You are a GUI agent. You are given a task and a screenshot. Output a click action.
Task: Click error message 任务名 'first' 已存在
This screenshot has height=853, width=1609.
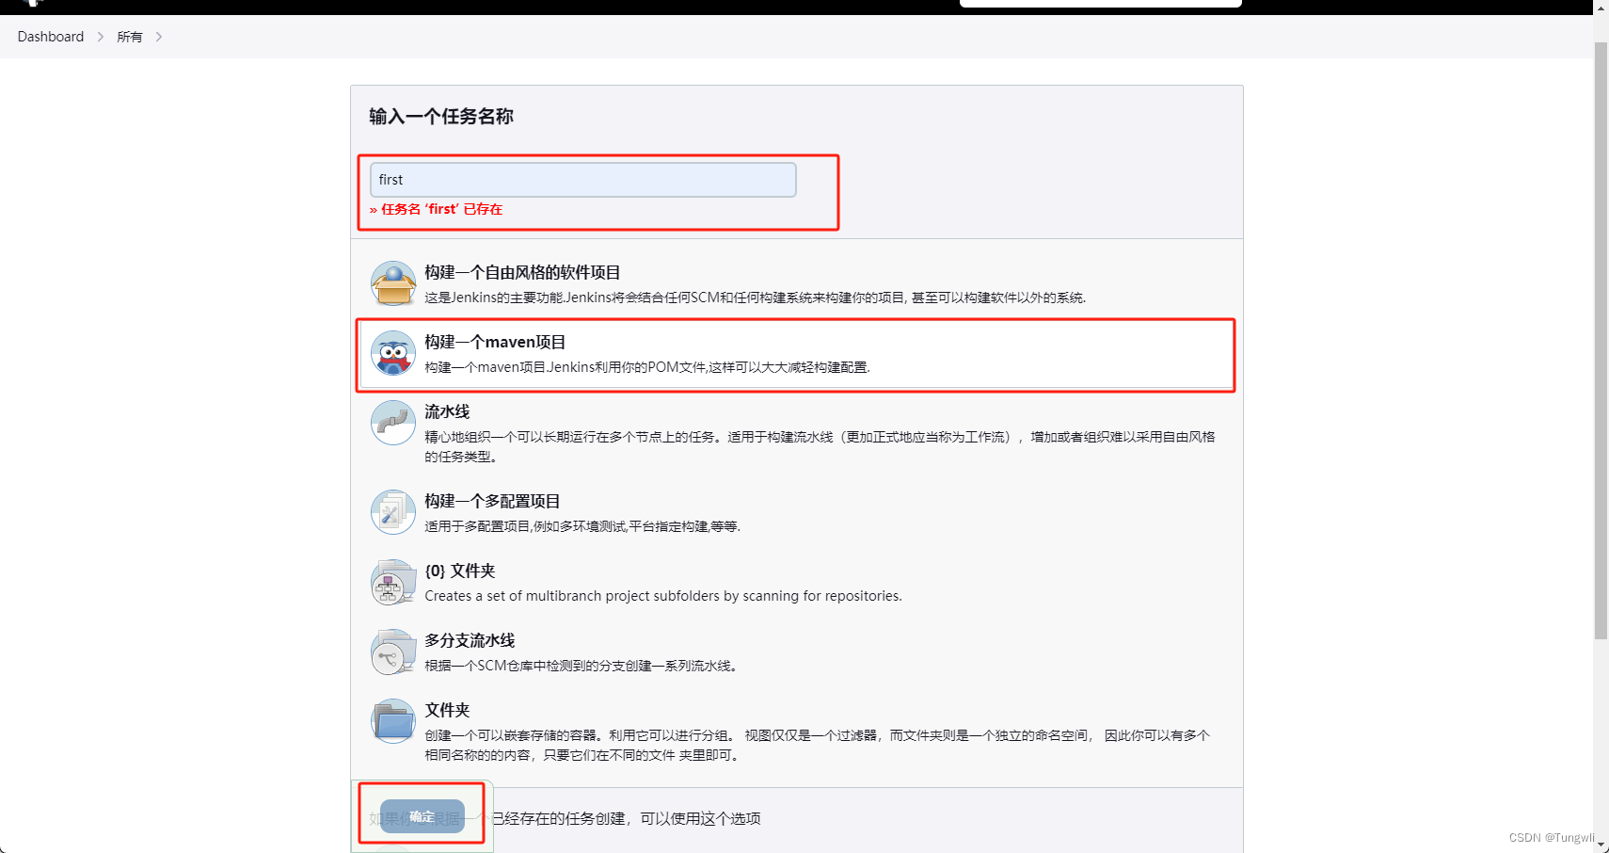point(437,209)
